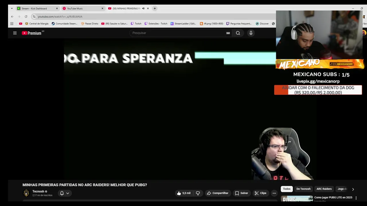Select the 'ARC Raiders' filter chip
Viewport: 367px width, 206px height.
pos(324,189)
